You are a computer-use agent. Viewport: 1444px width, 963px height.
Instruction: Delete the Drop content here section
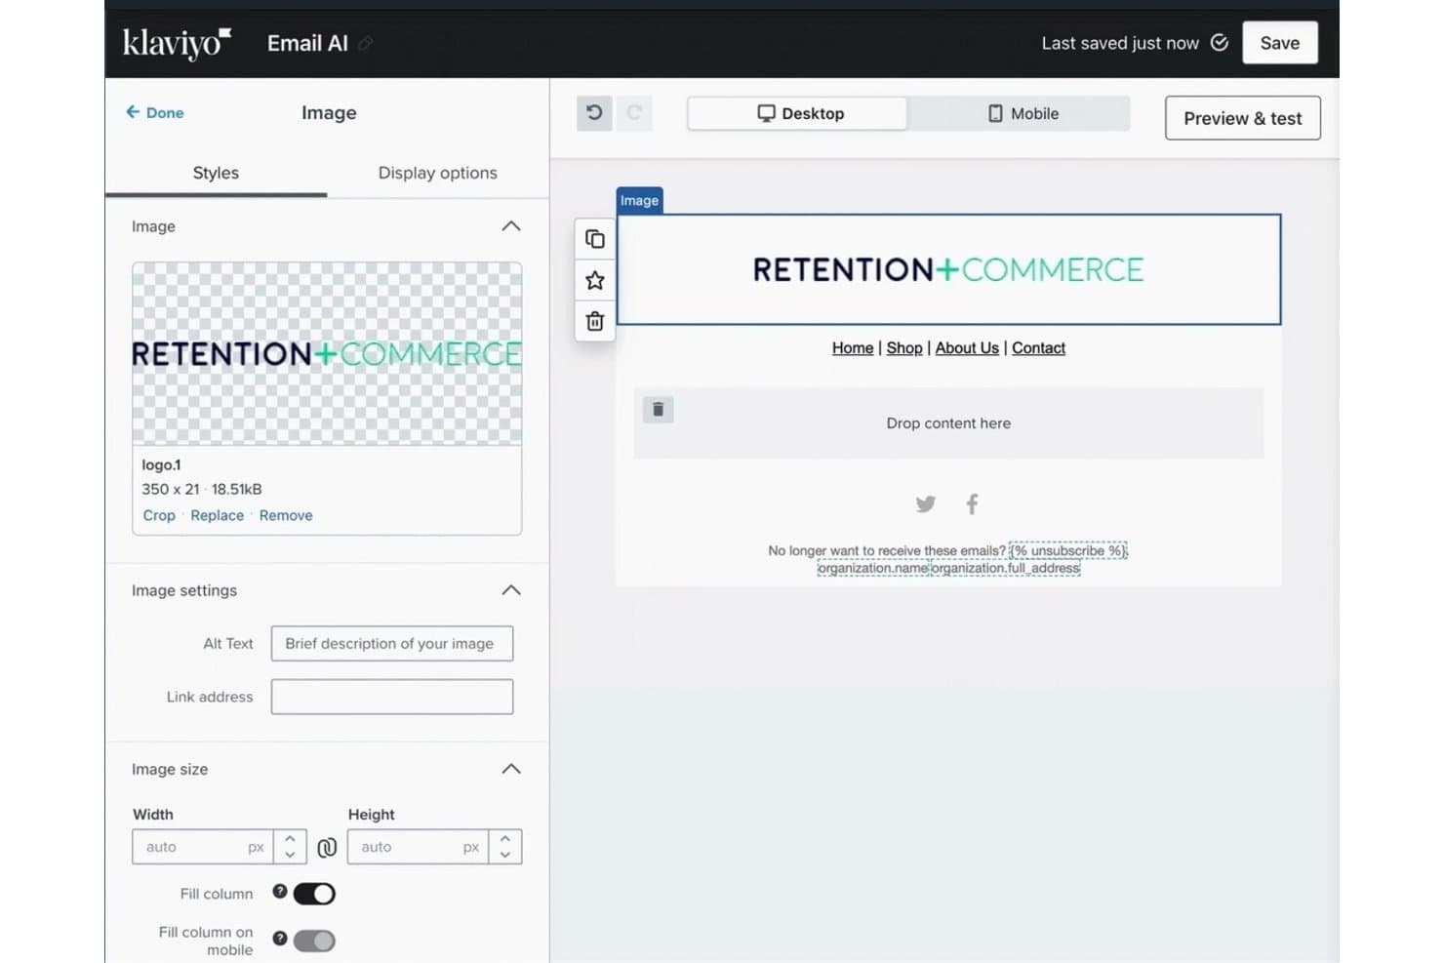pos(659,410)
